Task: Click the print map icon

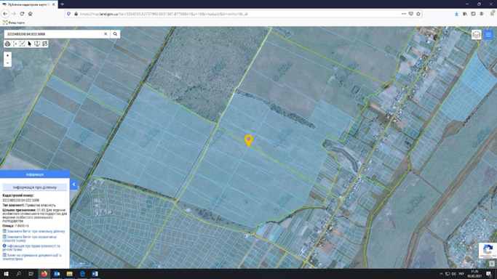Action: click(7, 44)
